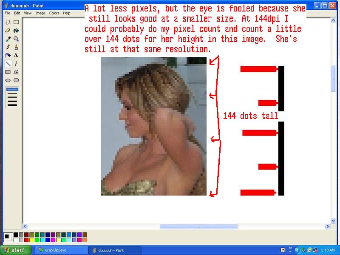Open the View menu

pyautogui.click(x=28, y=13)
